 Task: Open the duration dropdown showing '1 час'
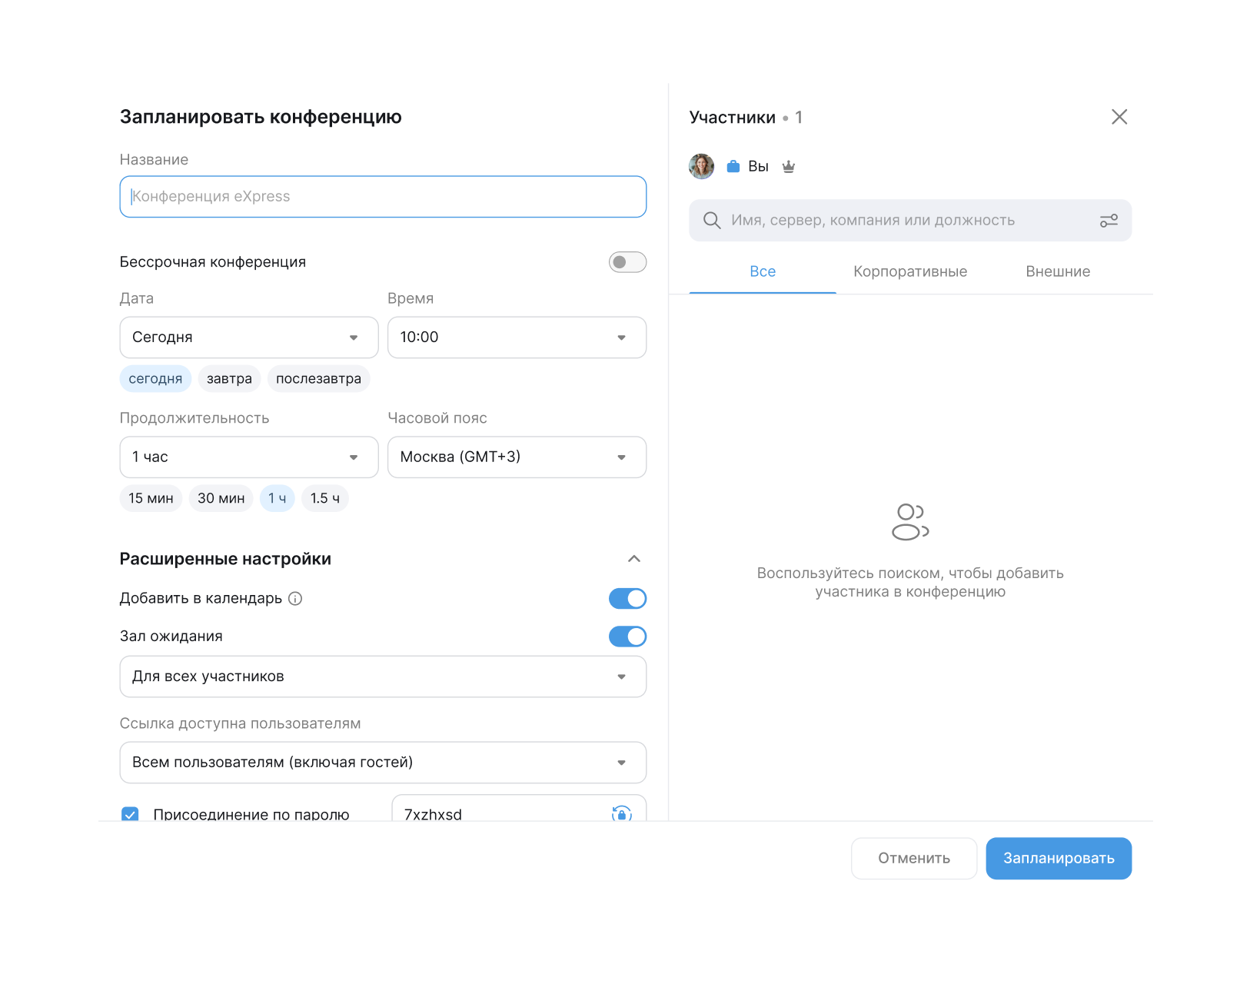(249, 457)
